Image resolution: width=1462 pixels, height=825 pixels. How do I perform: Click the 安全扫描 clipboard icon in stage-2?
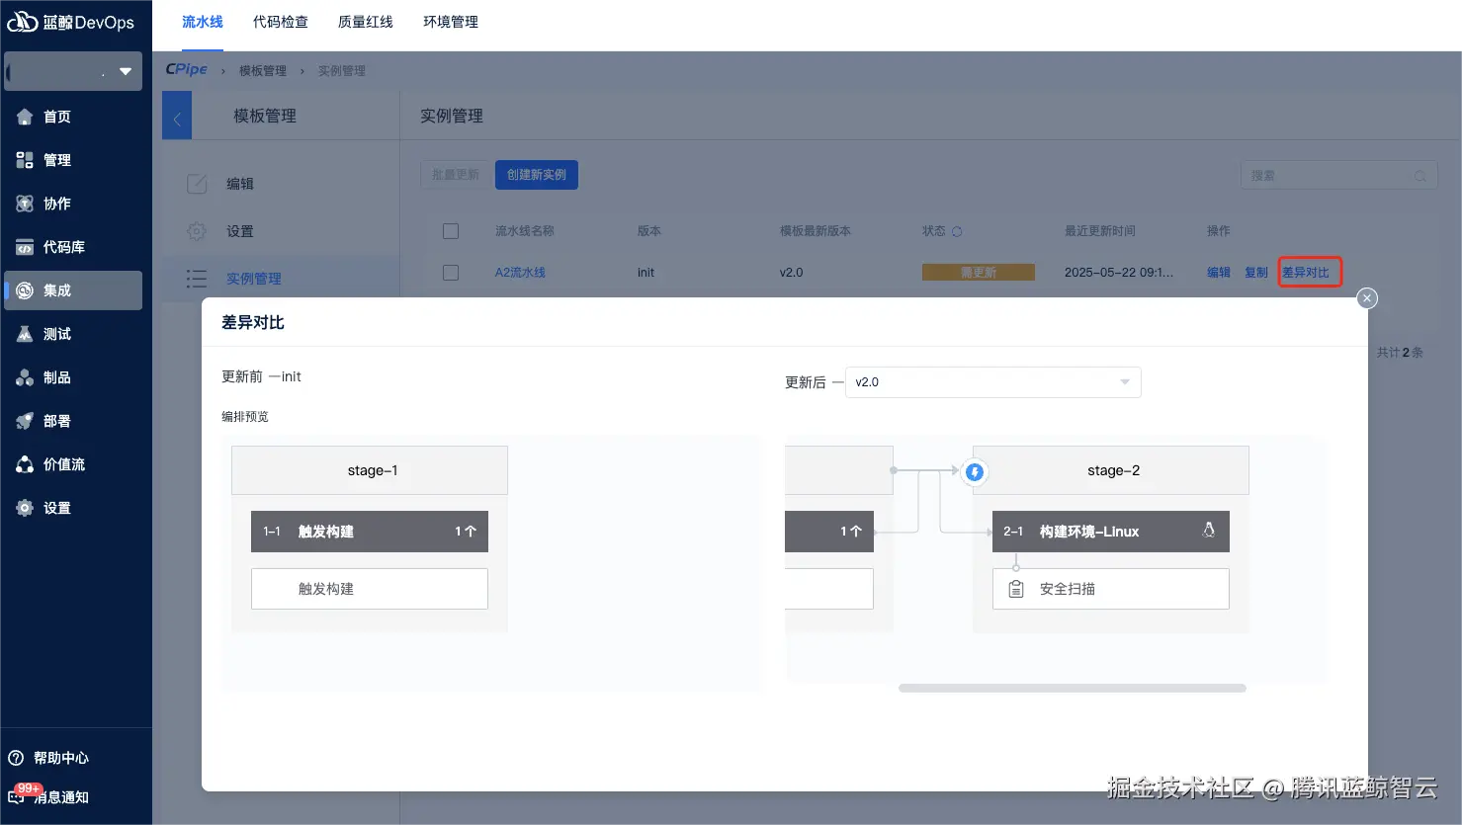click(1015, 588)
